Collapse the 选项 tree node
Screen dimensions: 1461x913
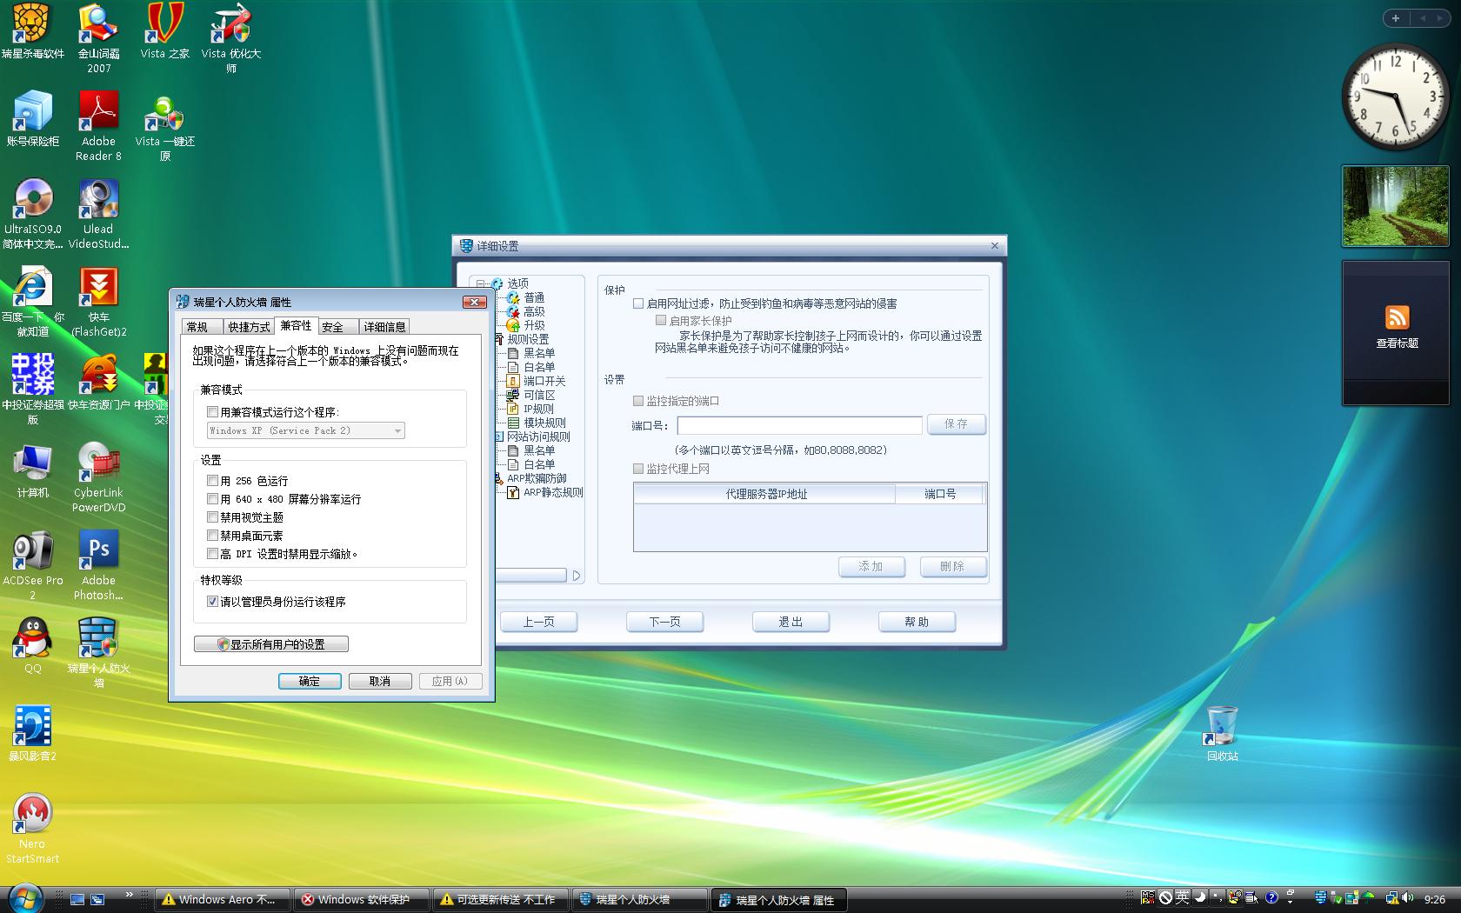click(480, 283)
